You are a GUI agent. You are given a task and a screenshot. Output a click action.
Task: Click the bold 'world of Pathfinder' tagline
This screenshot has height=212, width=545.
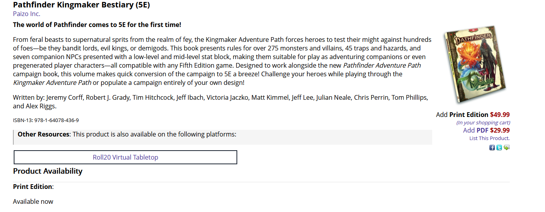[97, 25]
